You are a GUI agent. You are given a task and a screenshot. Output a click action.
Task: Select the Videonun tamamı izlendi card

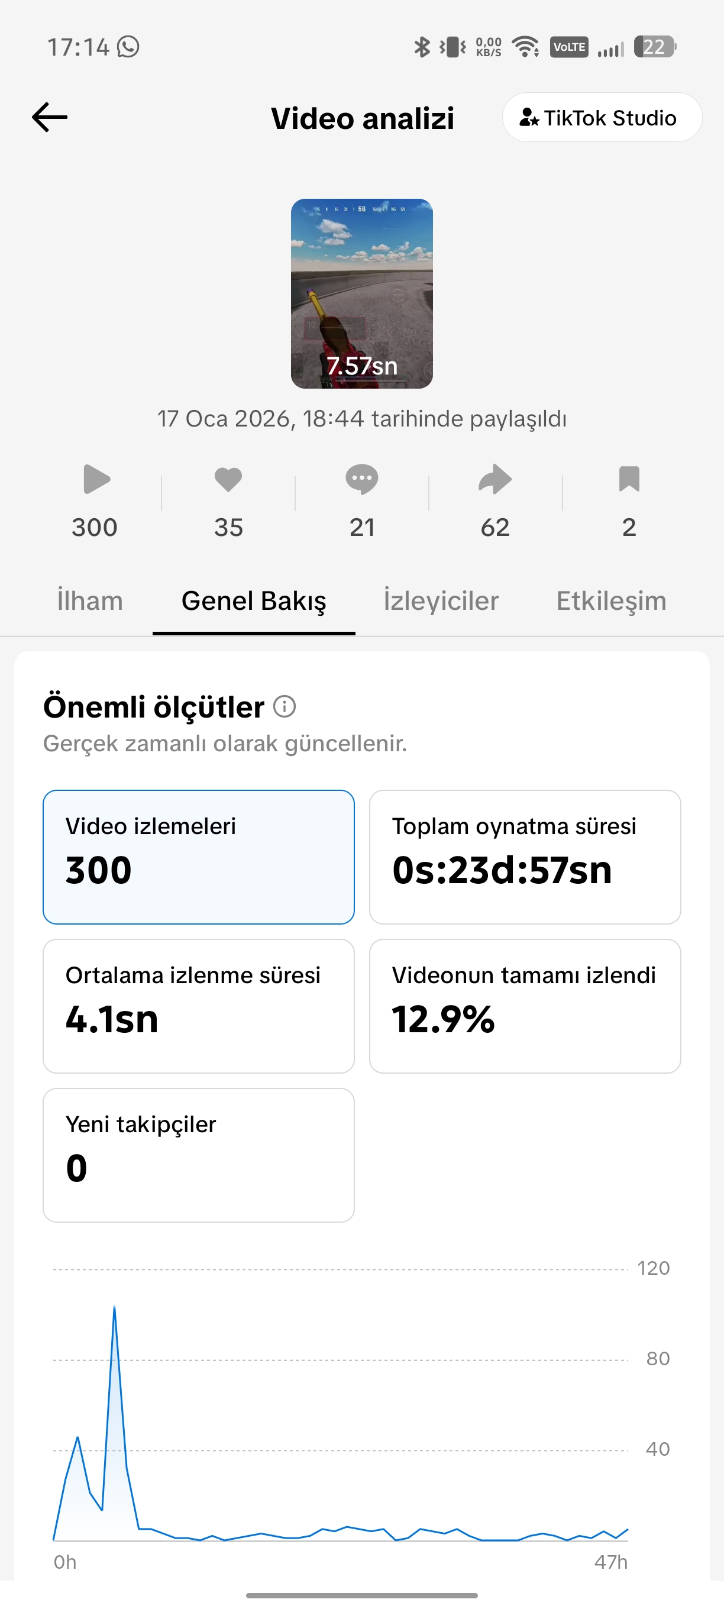[525, 1006]
